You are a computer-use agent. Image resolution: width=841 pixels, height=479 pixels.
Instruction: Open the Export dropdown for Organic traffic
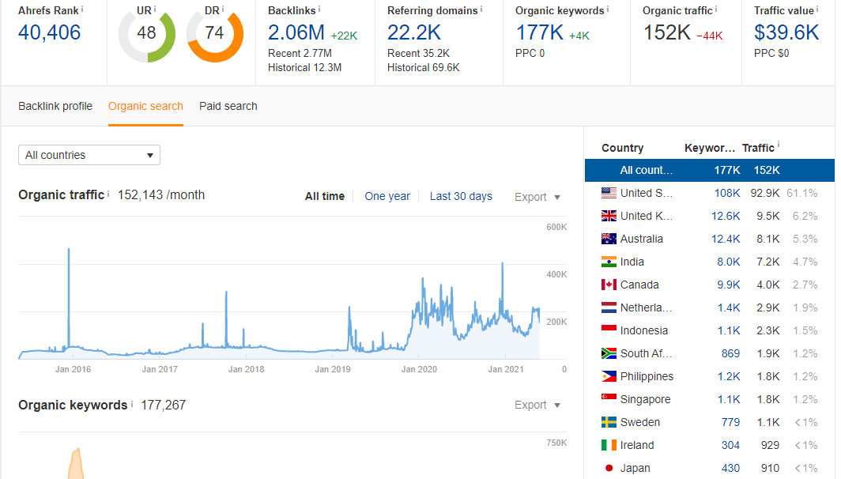click(x=537, y=197)
